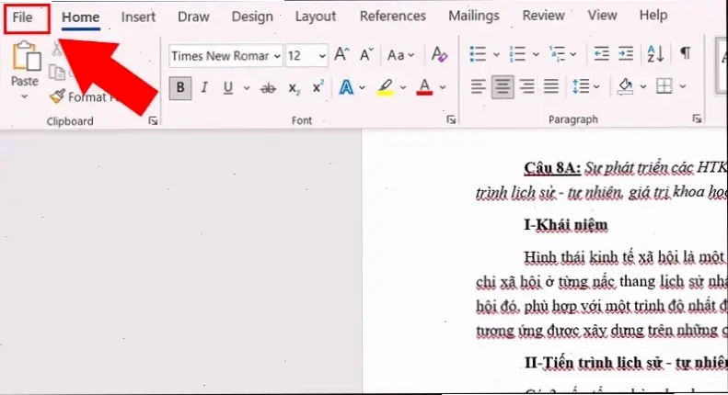Screen dimensions: 728x395
Task: Toggle Strikethrough formatting
Action: tap(268, 87)
